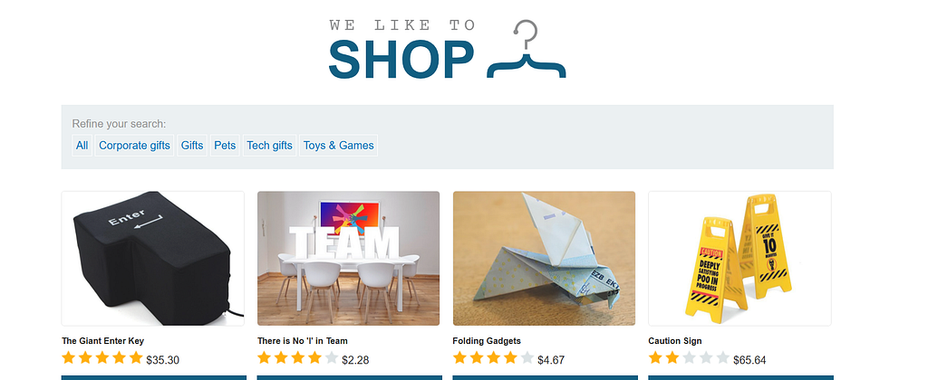Select Tech gifts search filter
Screen dimensions: 928x380
click(269, 146)
